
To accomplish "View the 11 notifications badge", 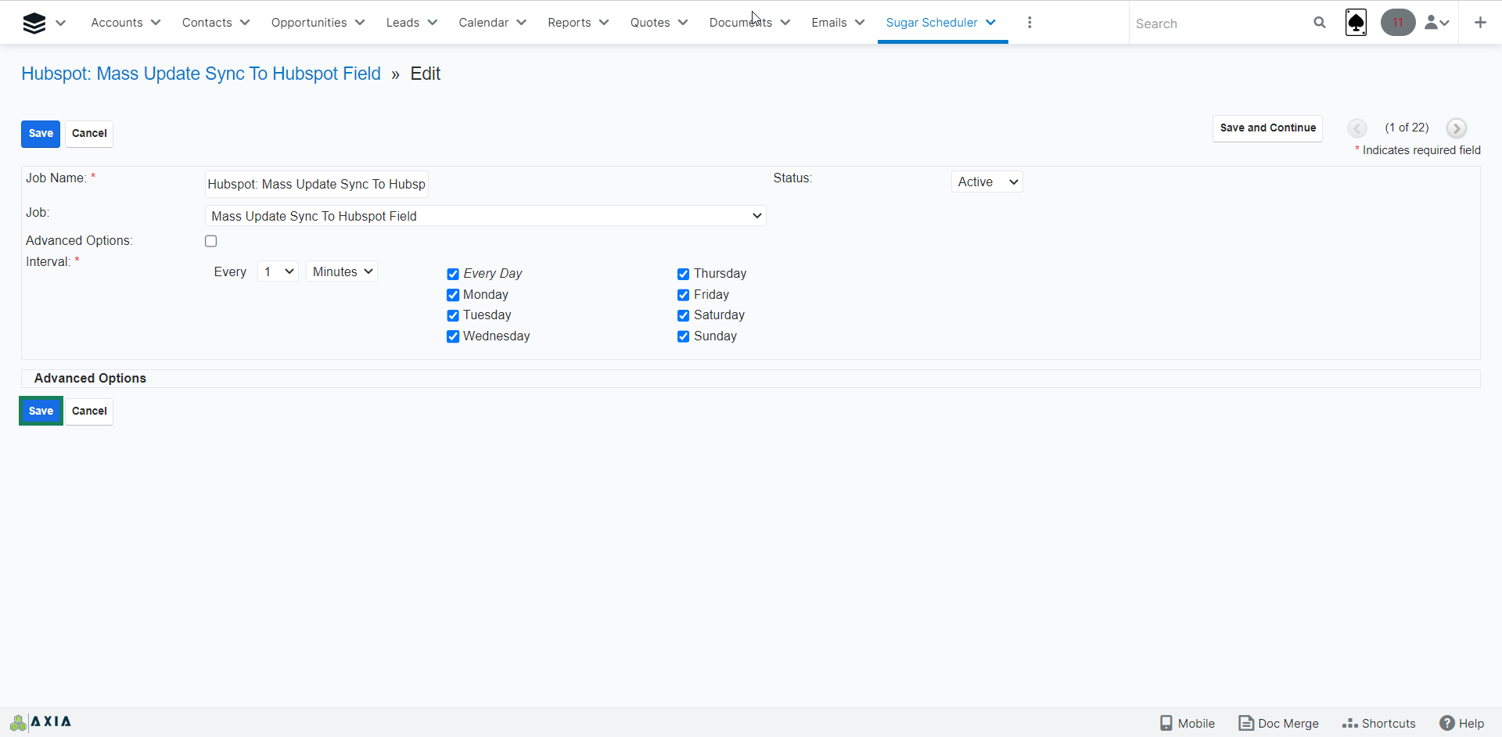I will [x=1397, y=23].
